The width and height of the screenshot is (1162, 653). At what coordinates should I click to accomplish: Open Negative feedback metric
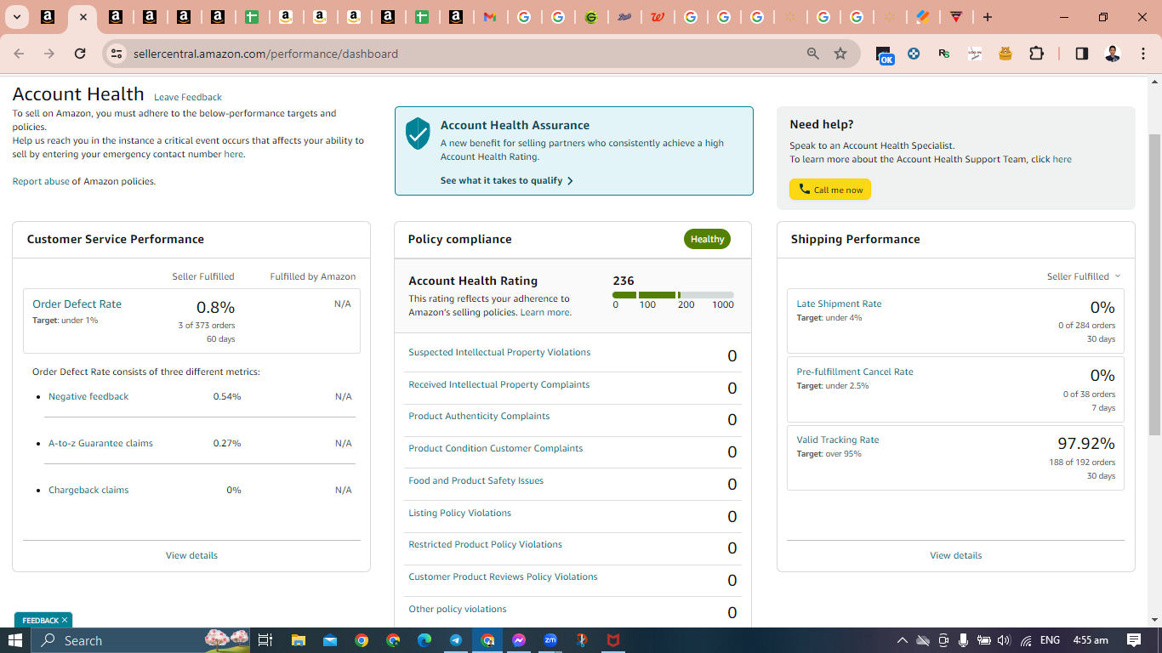88,396
